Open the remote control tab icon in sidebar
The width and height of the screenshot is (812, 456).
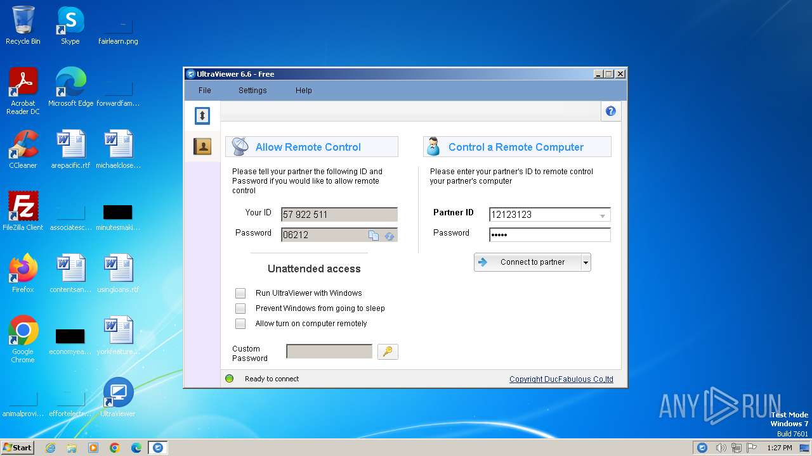[202, 115]
